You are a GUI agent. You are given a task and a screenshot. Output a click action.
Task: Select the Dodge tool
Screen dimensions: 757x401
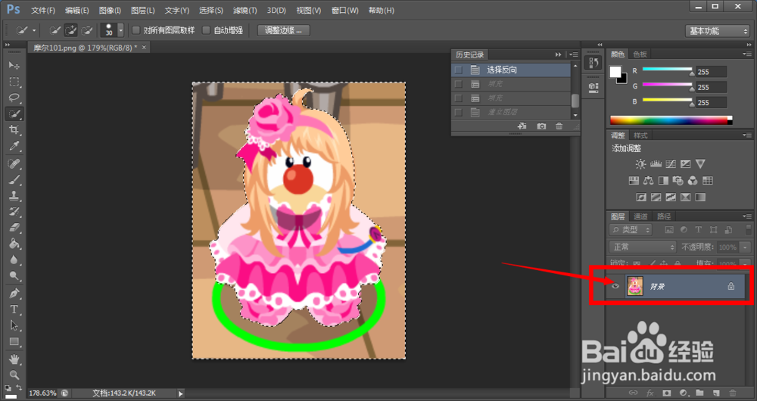point(14,276)
